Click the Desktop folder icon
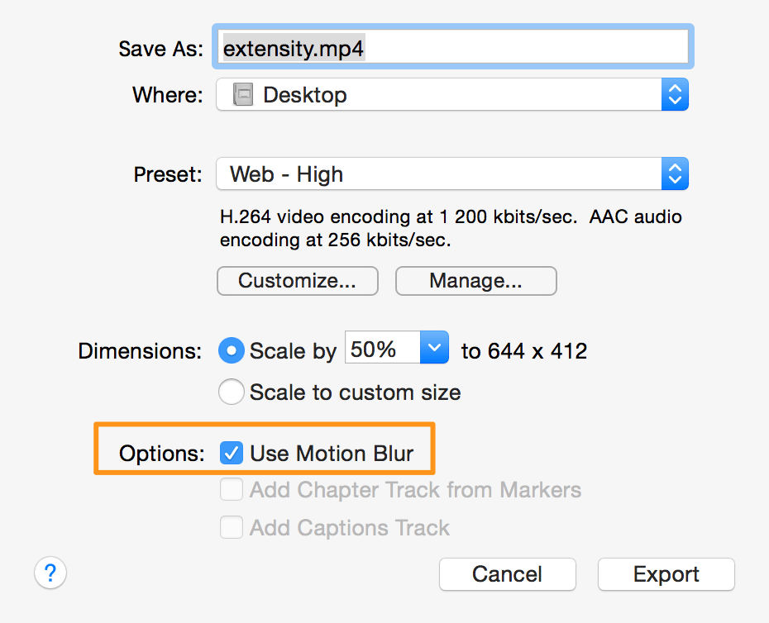 pos(243,94)
